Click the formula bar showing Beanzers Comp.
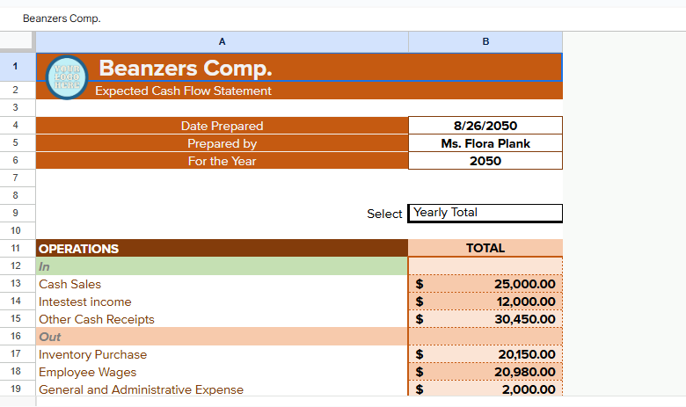 click(343, 18)
